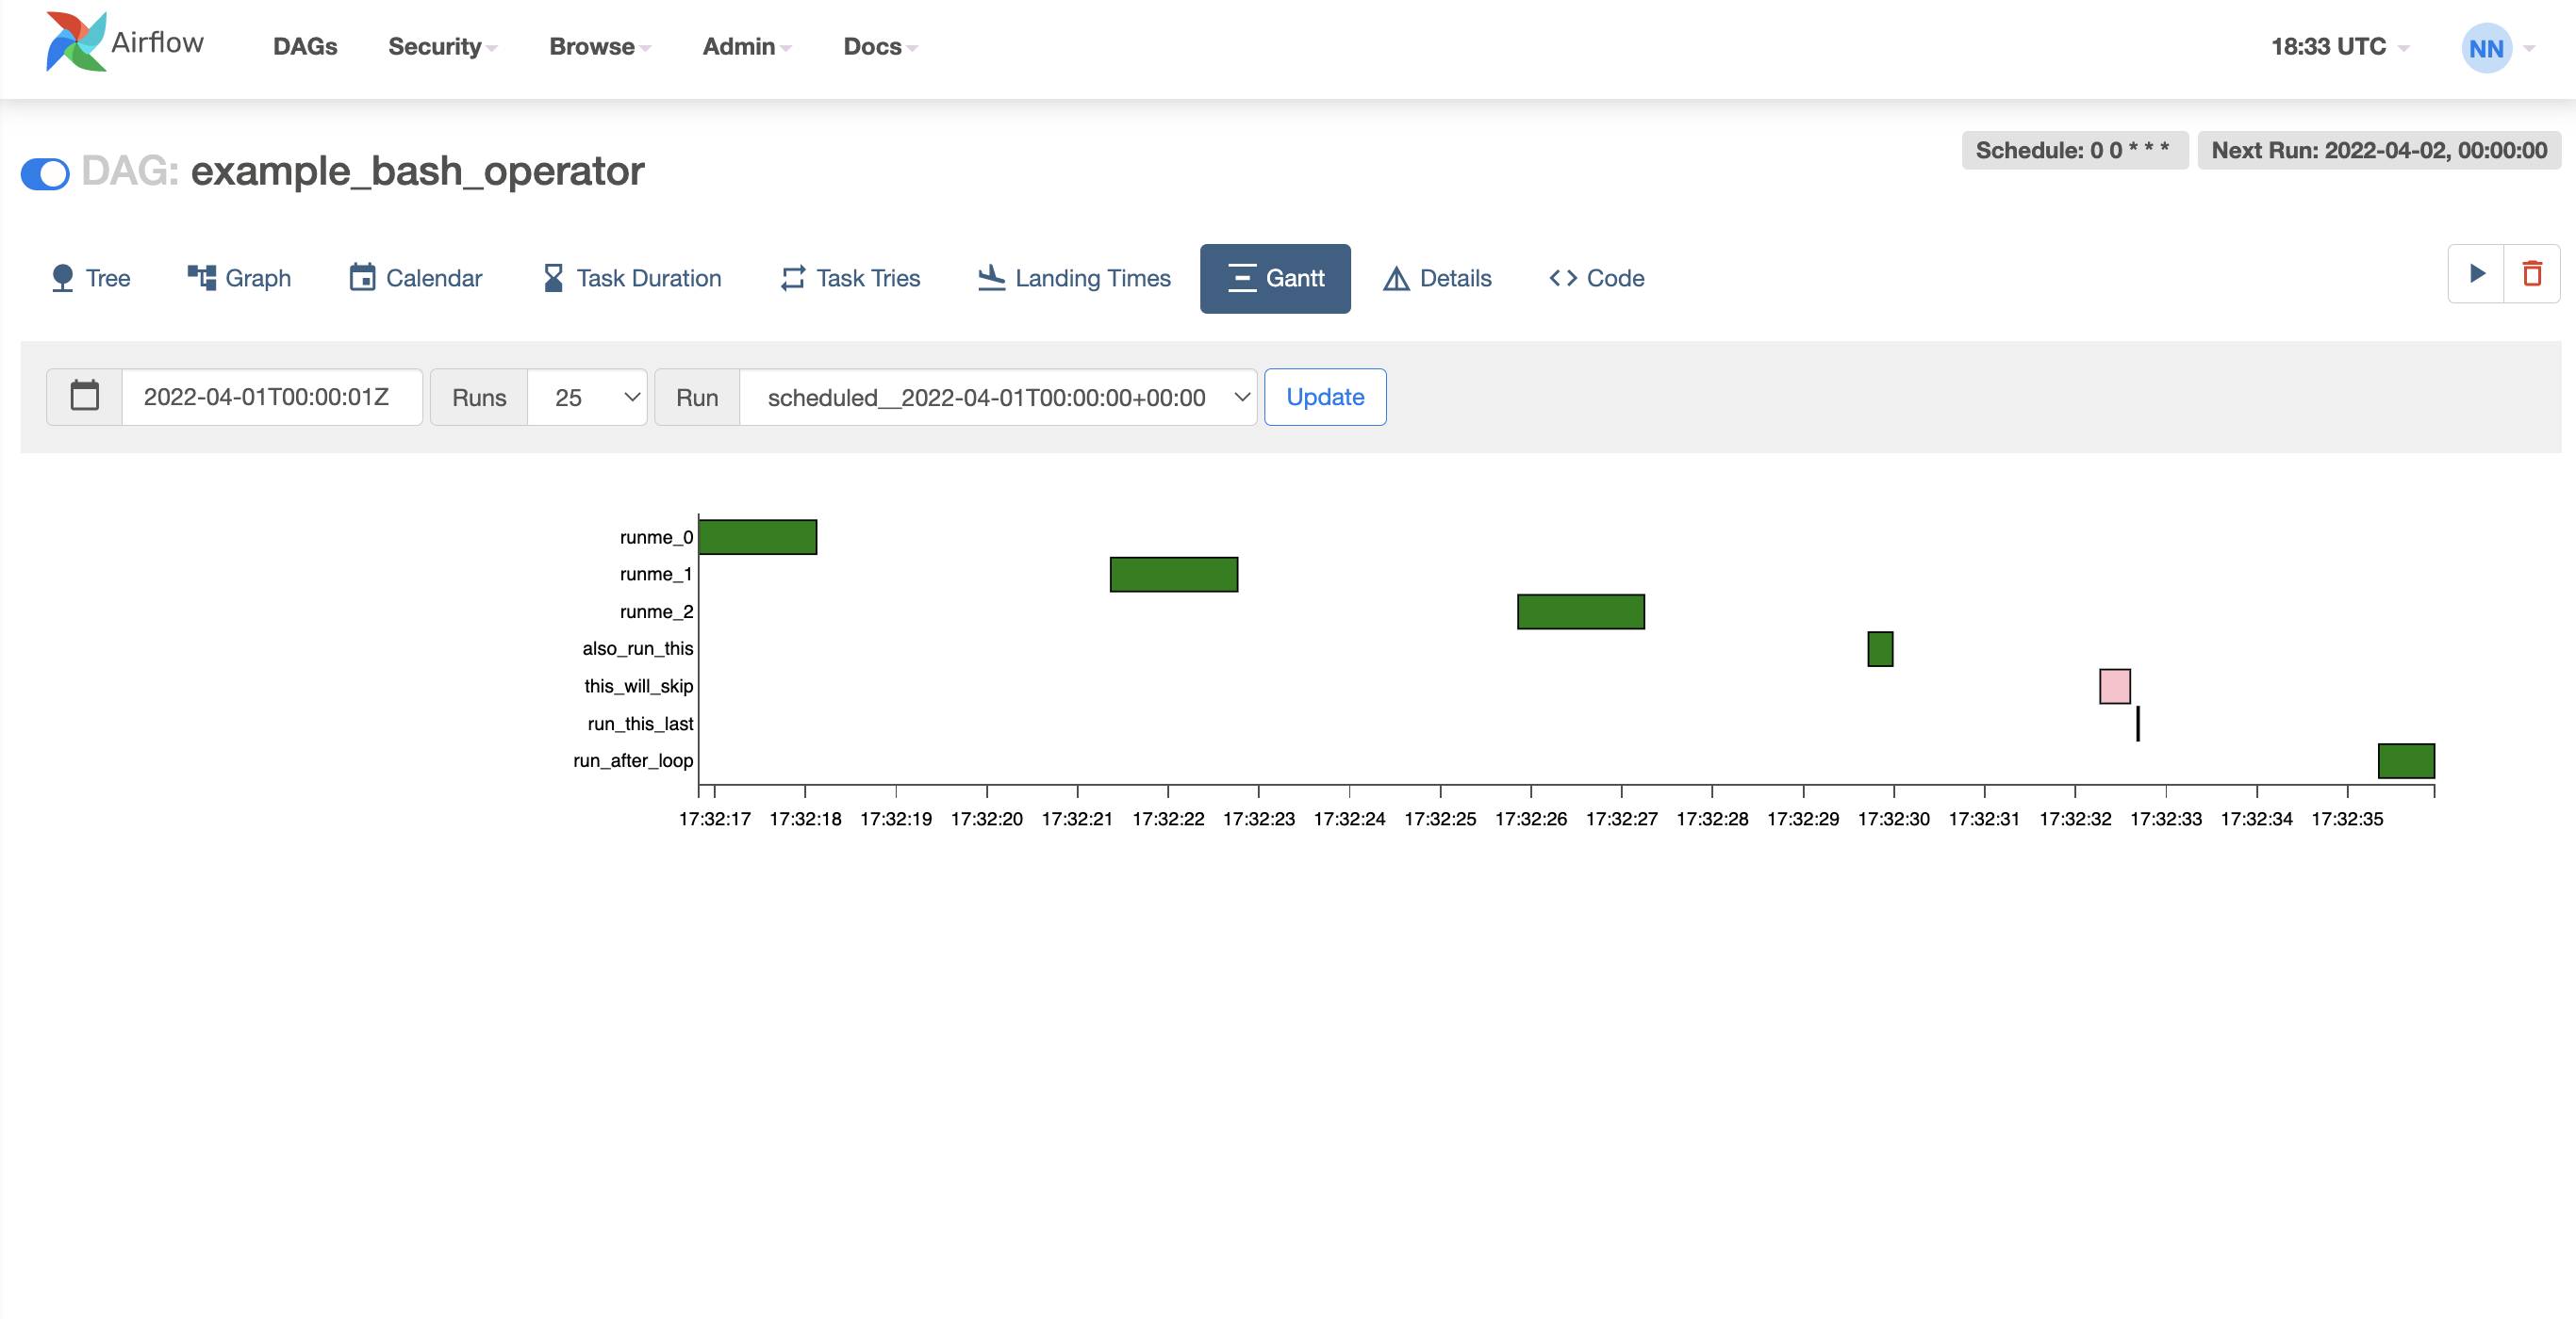Delete the DAG with the red trash icon
The height and width of the screenshot is (1319, 2576).
(x=2532, y=273)
